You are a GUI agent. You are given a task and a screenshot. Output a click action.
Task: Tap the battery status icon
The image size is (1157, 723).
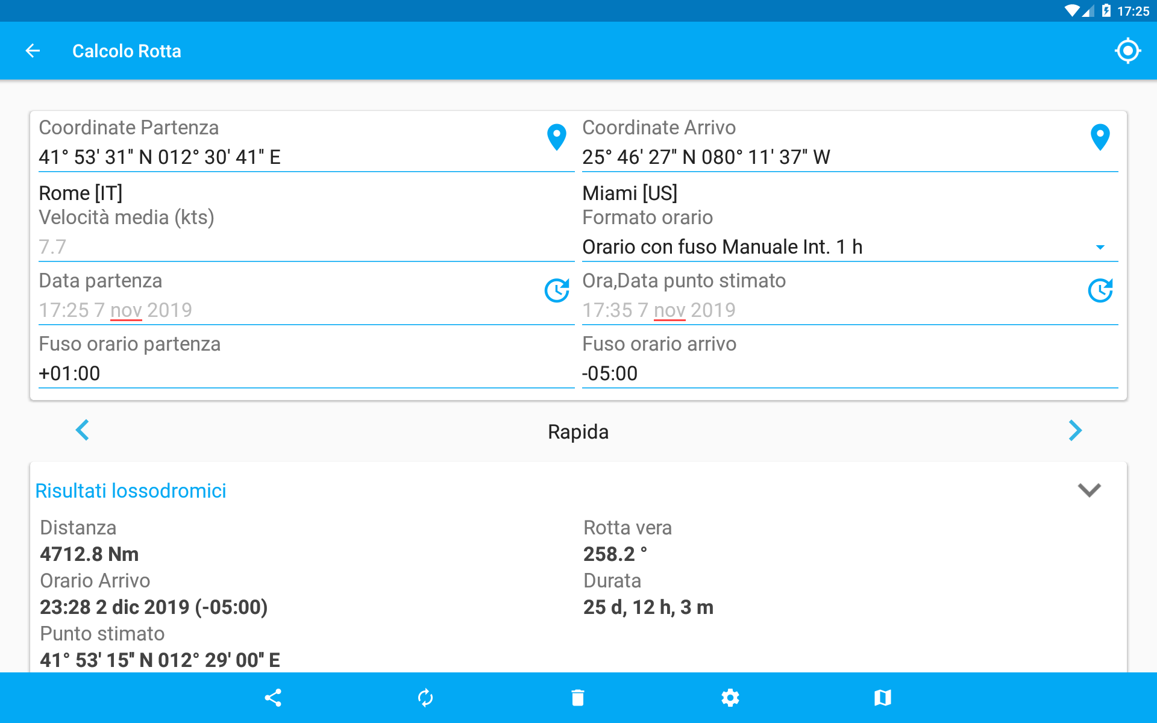(x=1106, y=11)
